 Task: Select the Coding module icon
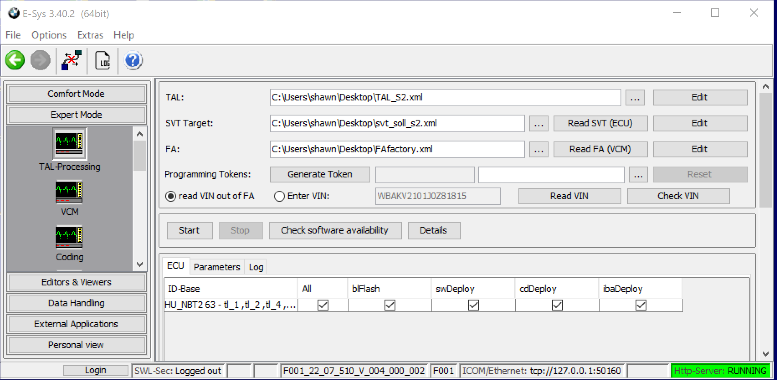tap(69, 237)
